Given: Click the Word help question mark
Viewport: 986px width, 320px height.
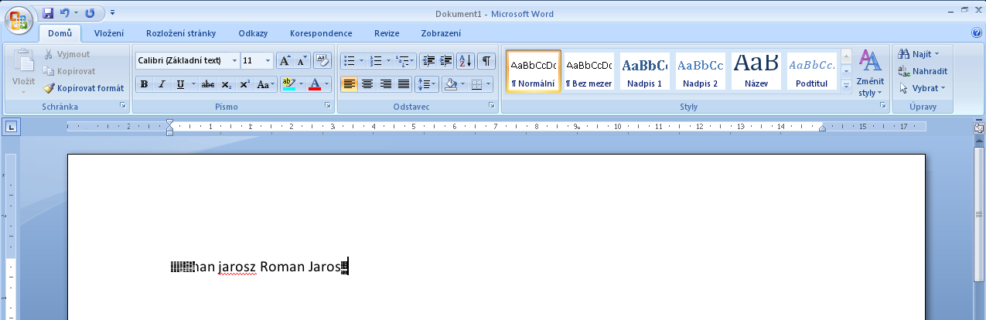Looking at the screenshot, I should [x=976, y=33].
